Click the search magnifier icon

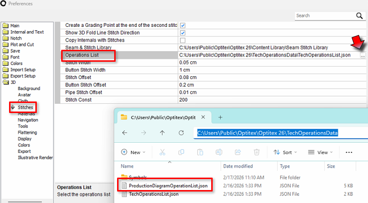(x=359, y=16)
